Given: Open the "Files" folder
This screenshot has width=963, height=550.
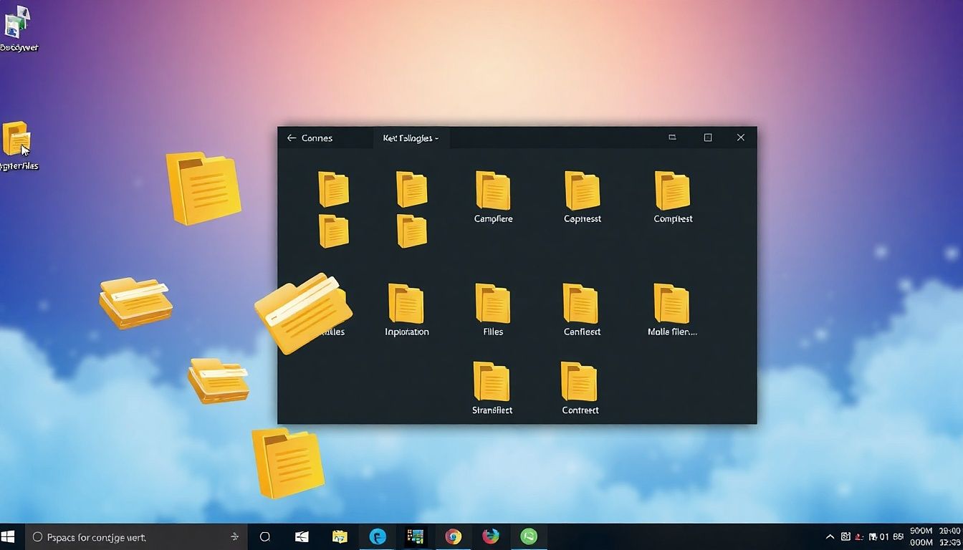Looking at the screenshot, I should point(492,304).
